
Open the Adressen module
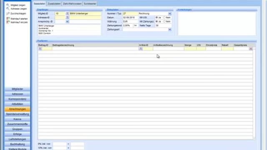click(18, 94)
